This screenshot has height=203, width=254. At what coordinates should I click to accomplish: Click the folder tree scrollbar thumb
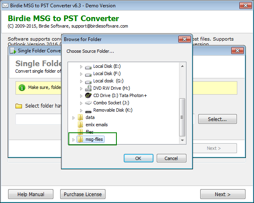[x=182, y=117]
